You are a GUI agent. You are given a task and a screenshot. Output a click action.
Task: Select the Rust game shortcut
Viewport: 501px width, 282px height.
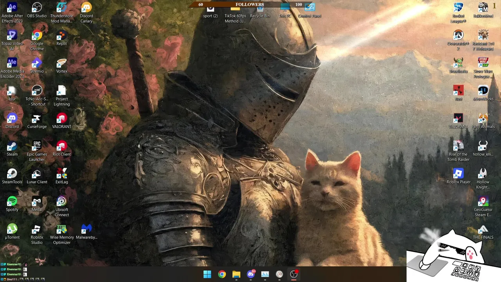(458, 93)
